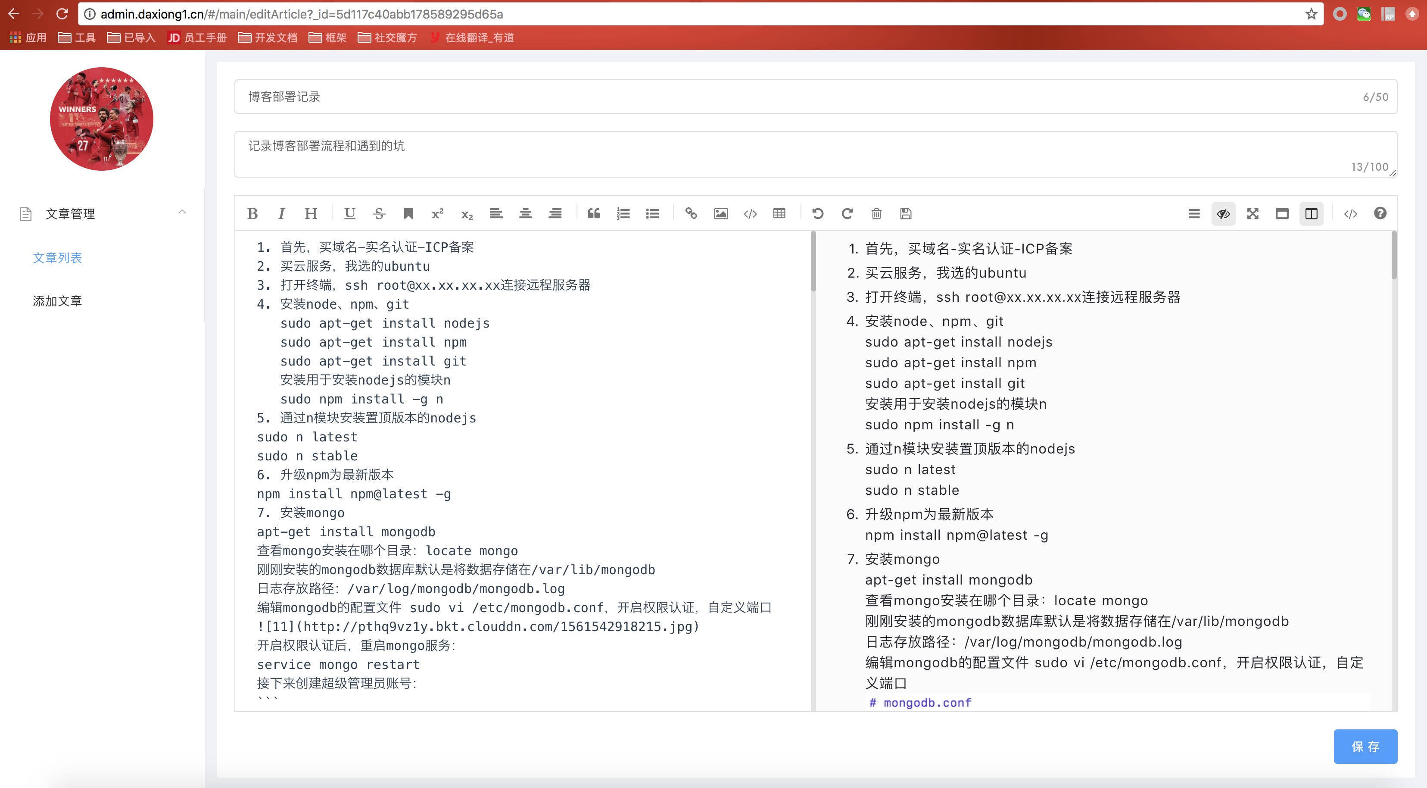Toggle bold formatting in editor toolbar
Viewport: 1427px width, 788px height.
252,213
